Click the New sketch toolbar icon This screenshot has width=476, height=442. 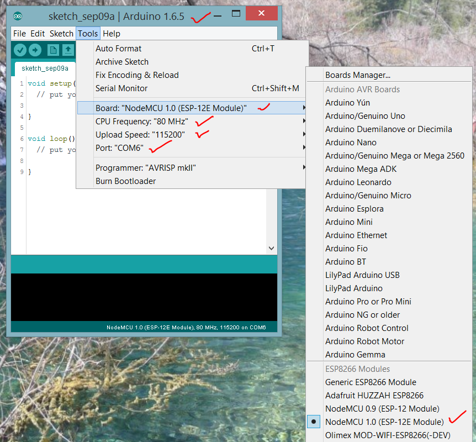[x=53, y=50]
